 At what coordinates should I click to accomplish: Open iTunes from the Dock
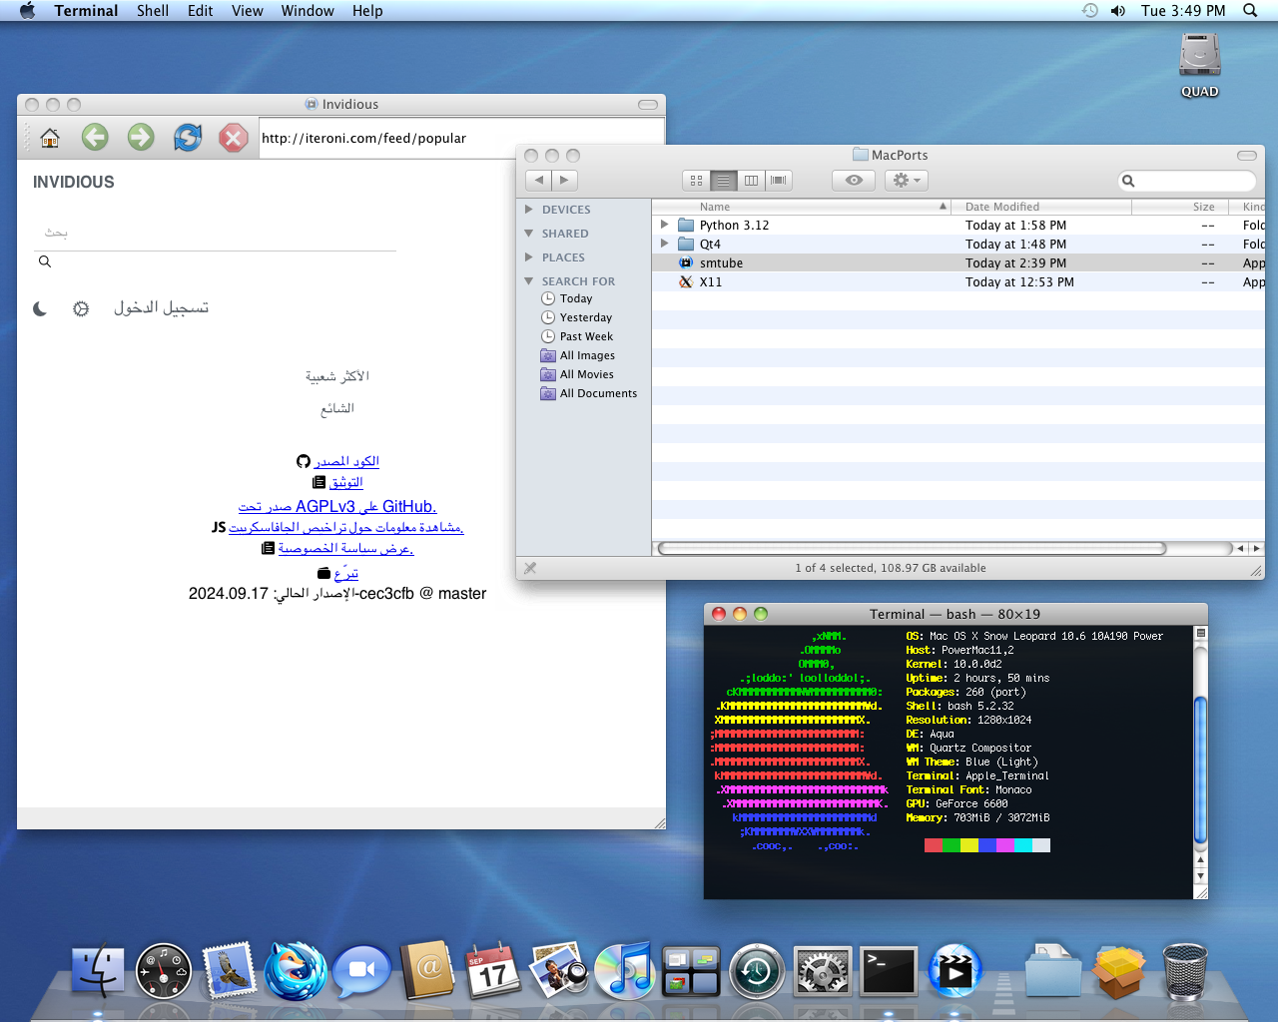point(624,971)
